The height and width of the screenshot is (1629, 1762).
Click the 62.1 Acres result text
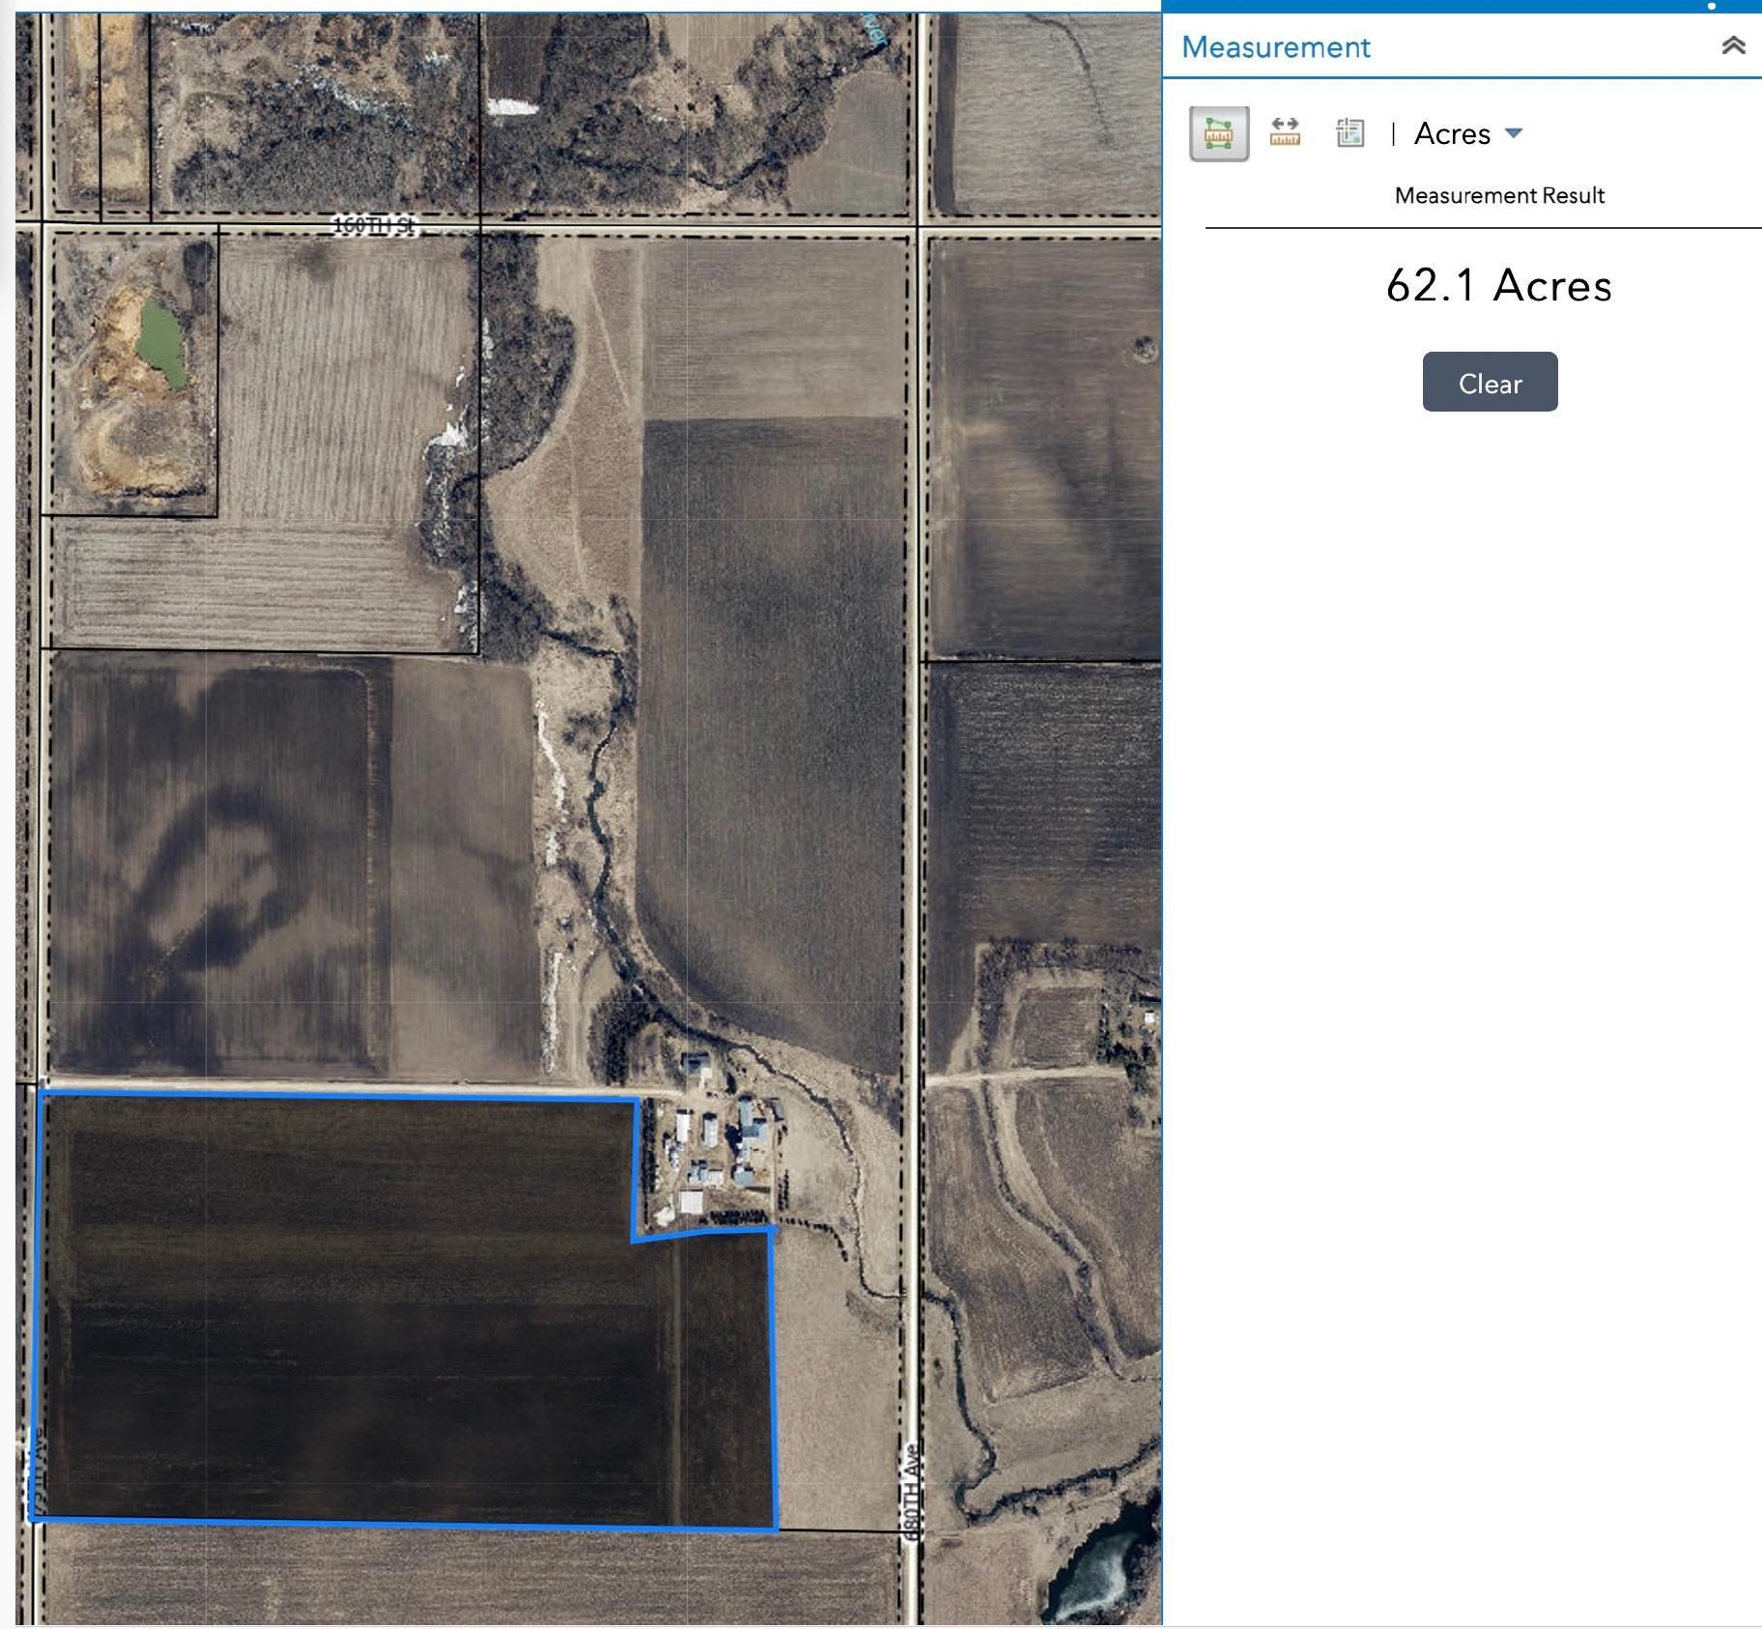tap(1498, 286)
